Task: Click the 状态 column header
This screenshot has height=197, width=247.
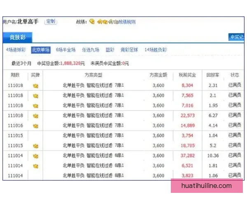Action: [235, 75]
